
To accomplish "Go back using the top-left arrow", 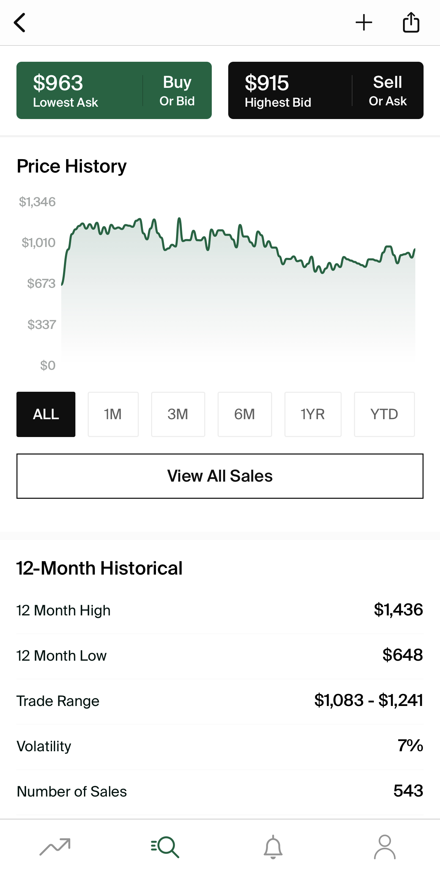I will pyautogui.click(x=20, y=23).
